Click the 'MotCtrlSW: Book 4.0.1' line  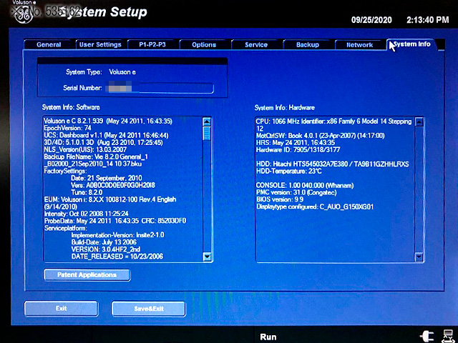click(x=321, y=136)
